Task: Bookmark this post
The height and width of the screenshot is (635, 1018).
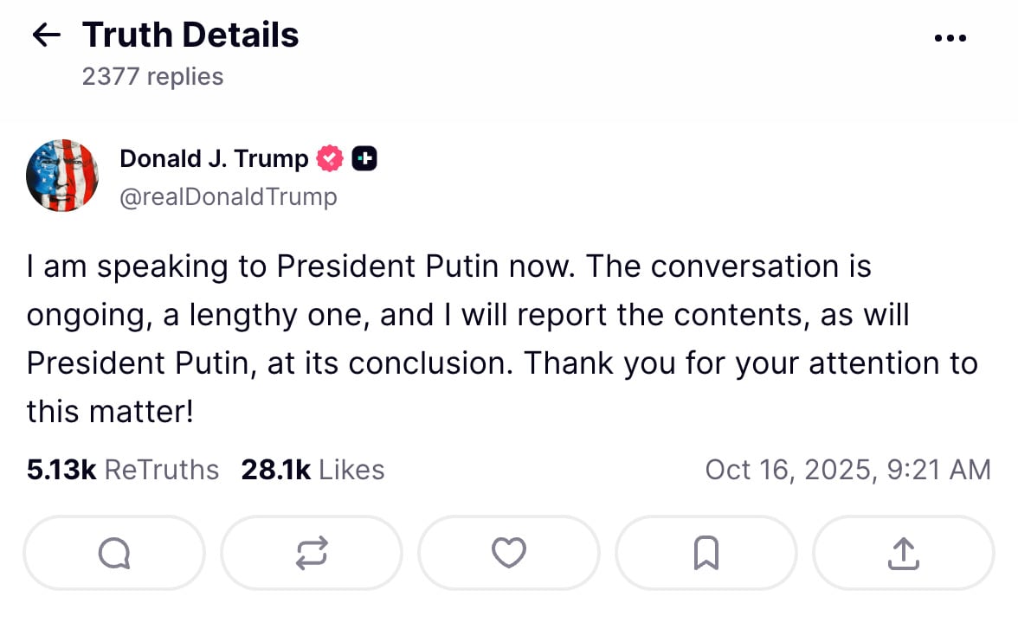Action: pos(706,553)
